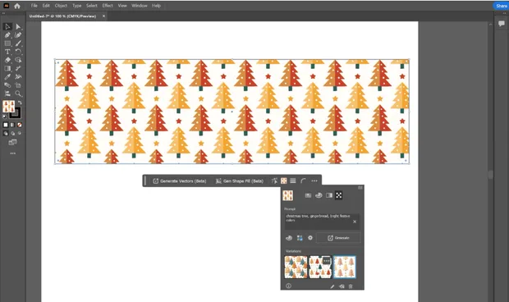Viewport: 509px width, 302px height.
Task: Enable Draw Behind mode
Action: point(12,133)
